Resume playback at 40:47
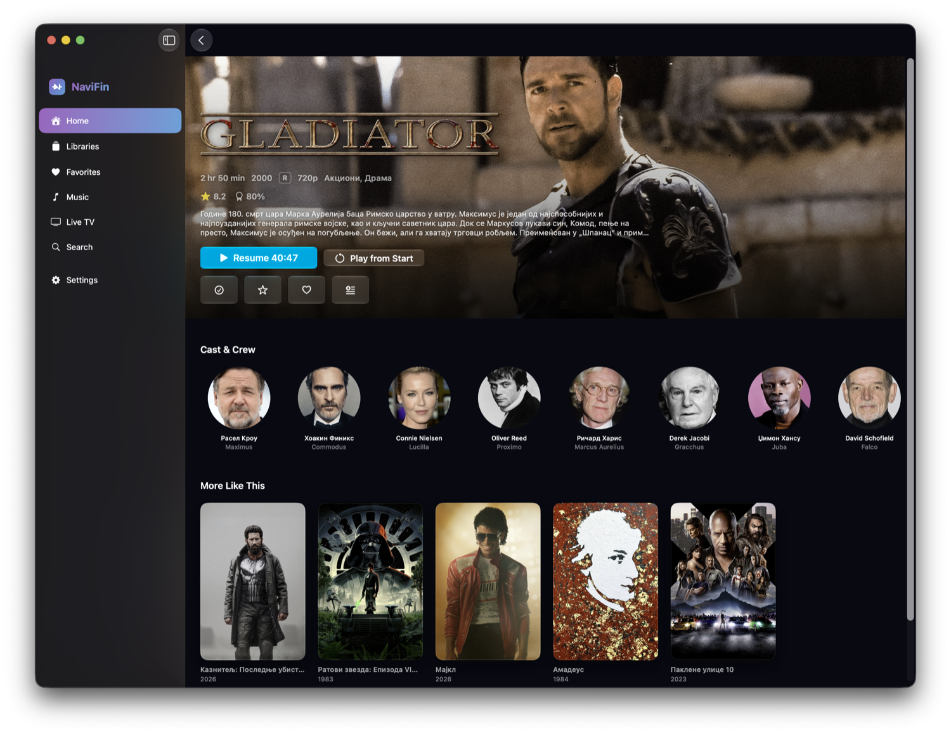951x734 pixels. point(259,258)
